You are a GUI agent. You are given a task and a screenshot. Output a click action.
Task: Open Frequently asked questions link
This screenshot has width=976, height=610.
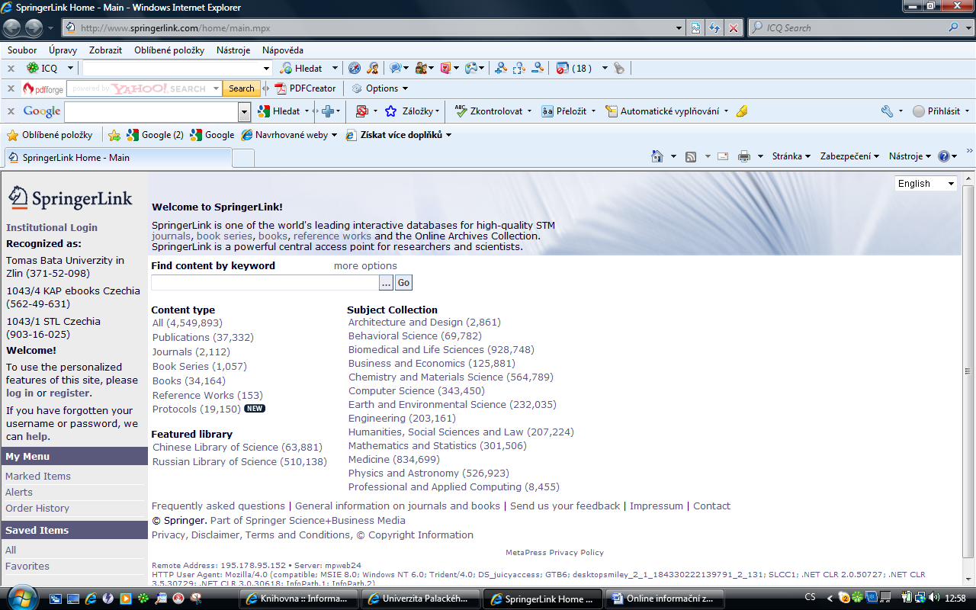[x=218, y=506]
